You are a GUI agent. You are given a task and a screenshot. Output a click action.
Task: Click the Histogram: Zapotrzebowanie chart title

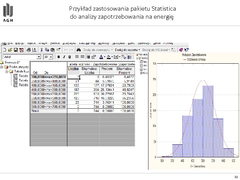point(194,55)
